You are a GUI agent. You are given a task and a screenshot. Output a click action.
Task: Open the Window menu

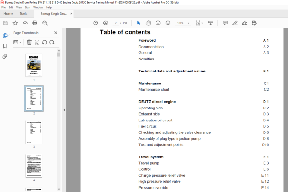click(x=38, y=7)
